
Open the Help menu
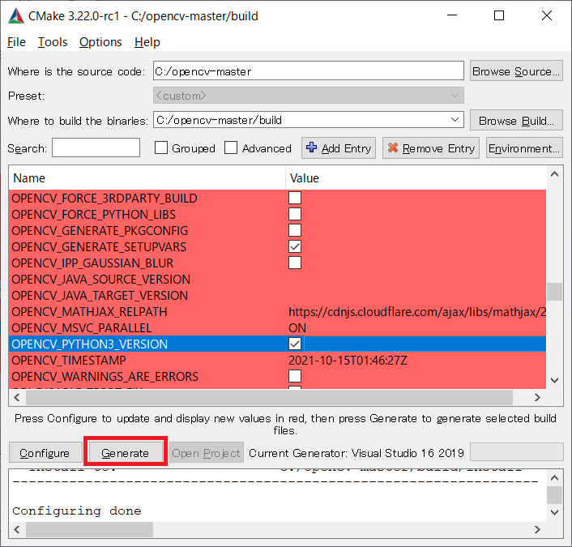[147, 42]
